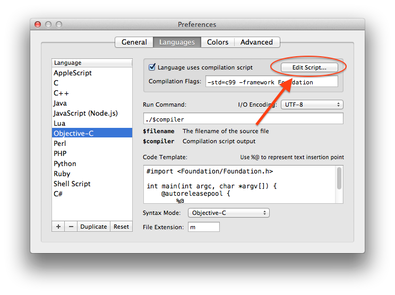395x295 pixels.
Task: Select Perl in the language list
Action: pos(92,143)
